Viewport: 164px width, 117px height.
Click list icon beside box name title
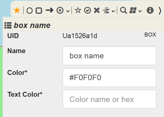(x=8, y=25)
